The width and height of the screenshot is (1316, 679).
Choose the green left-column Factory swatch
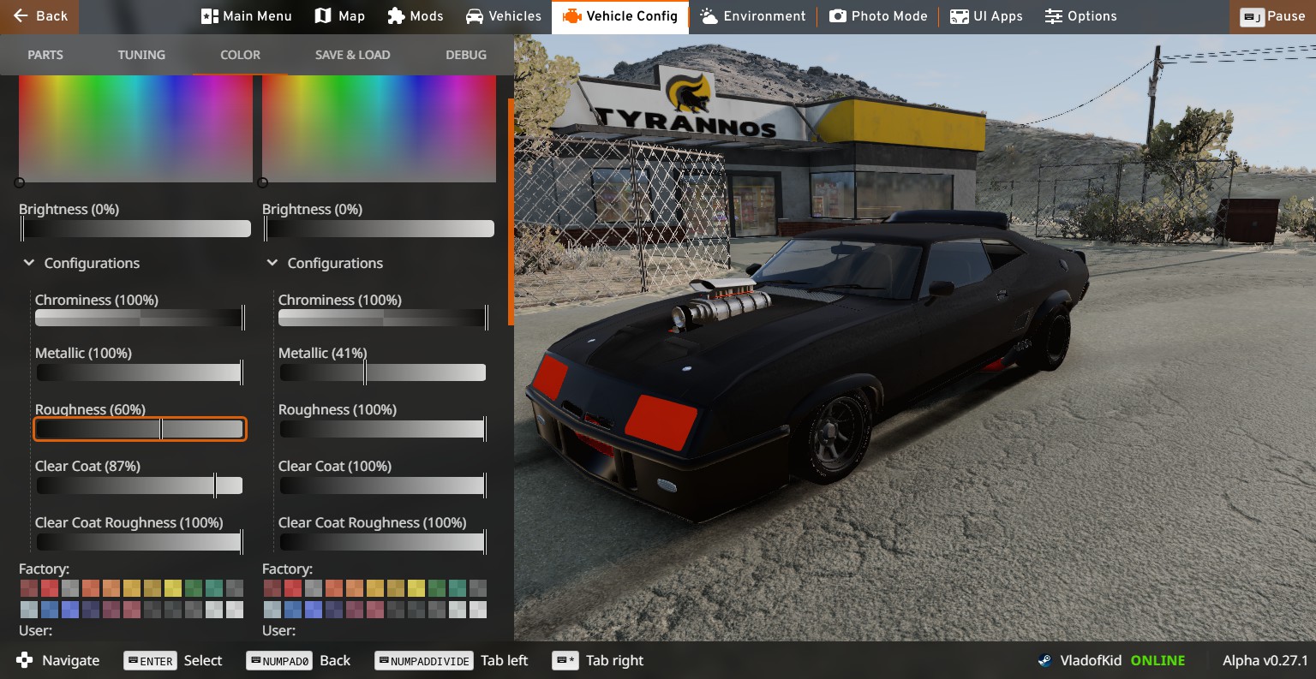click(194, 588)
